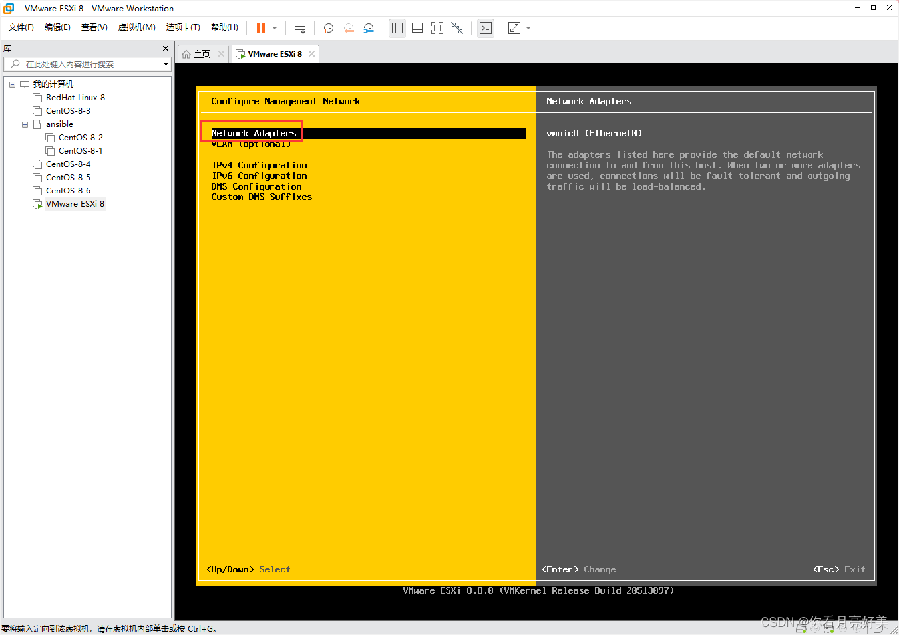The height and width of the screenshot is (635, 899).
Task: Click the <Up/Down> Select hint
Action: click(x=248, y=569)
